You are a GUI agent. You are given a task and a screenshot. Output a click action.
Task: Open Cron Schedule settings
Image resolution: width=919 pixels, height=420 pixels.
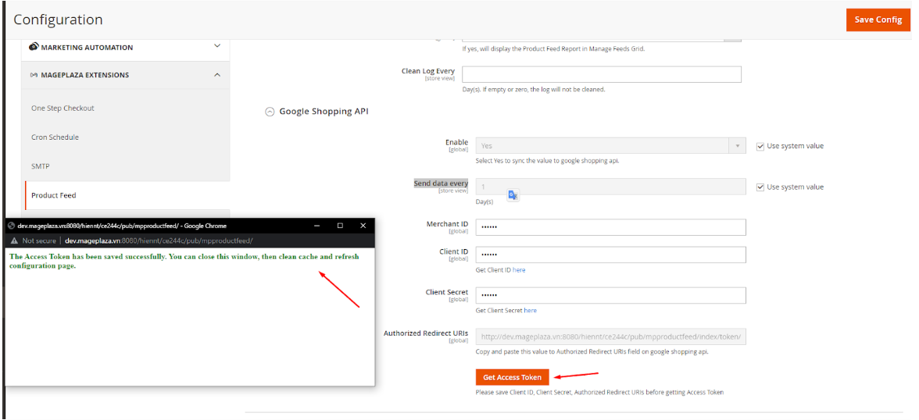click(55, 137)
